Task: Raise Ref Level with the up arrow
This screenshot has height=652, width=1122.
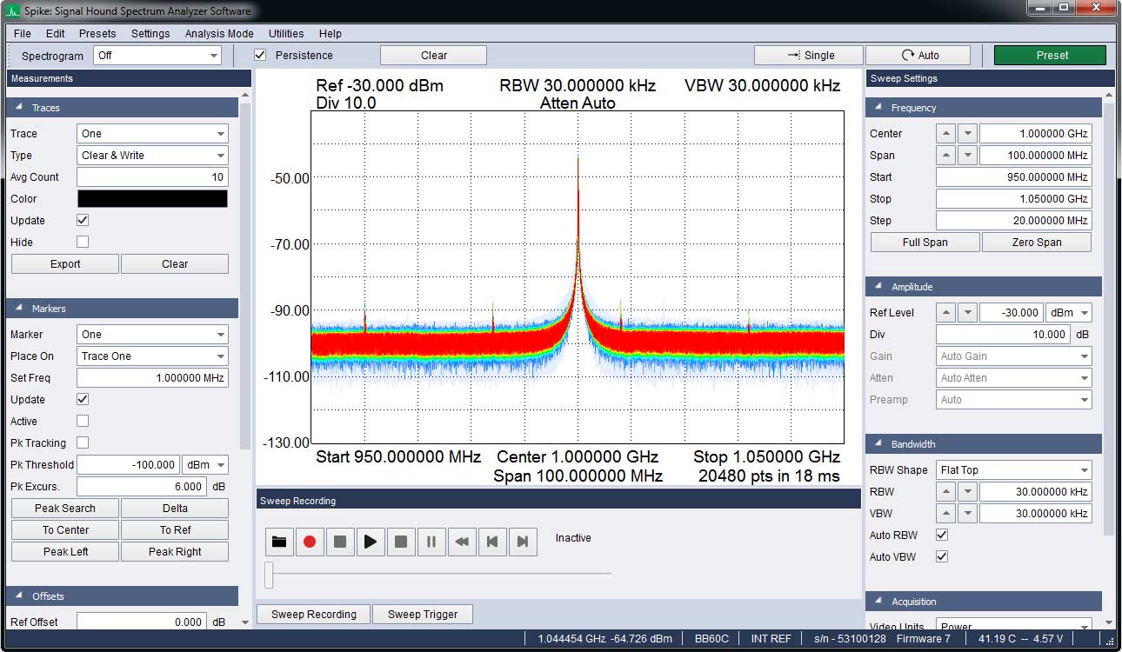Action: pyautogui.click(x=945, y=313)
